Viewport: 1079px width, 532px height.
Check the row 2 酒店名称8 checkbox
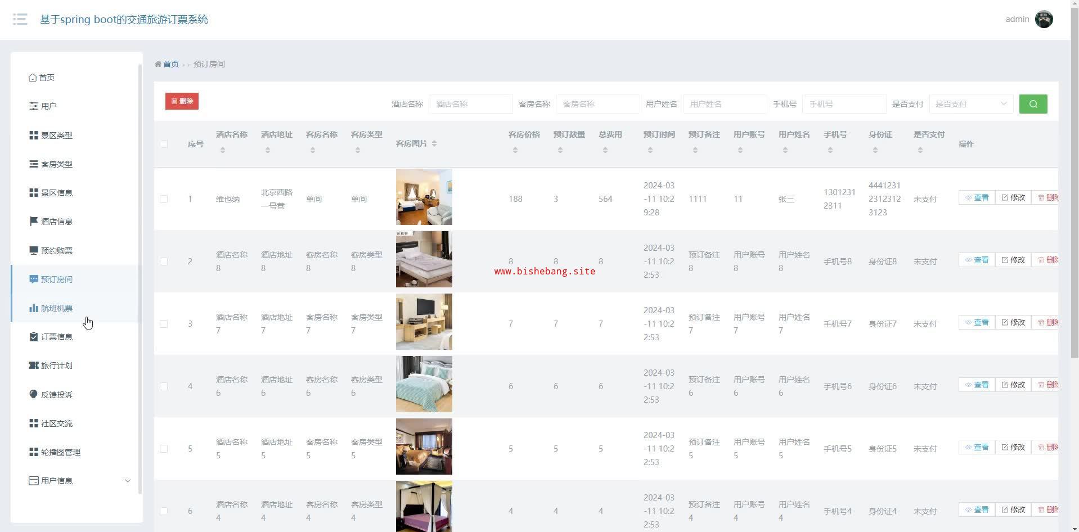coord(164,262)
